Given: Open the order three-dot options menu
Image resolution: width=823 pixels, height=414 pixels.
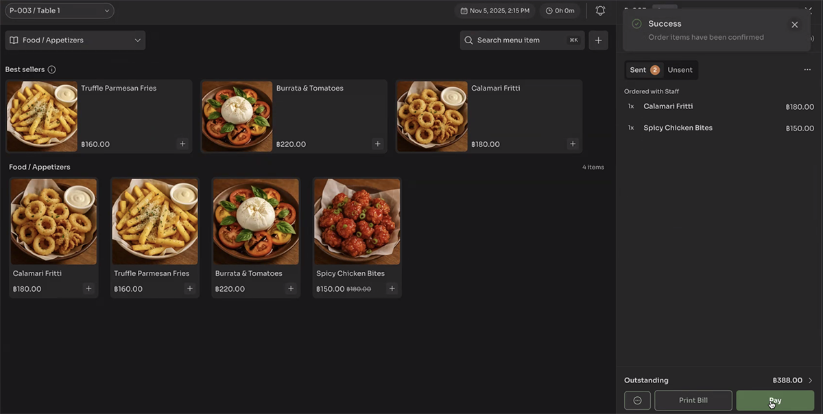Looking at the screenshot, I should click(807, 70).
